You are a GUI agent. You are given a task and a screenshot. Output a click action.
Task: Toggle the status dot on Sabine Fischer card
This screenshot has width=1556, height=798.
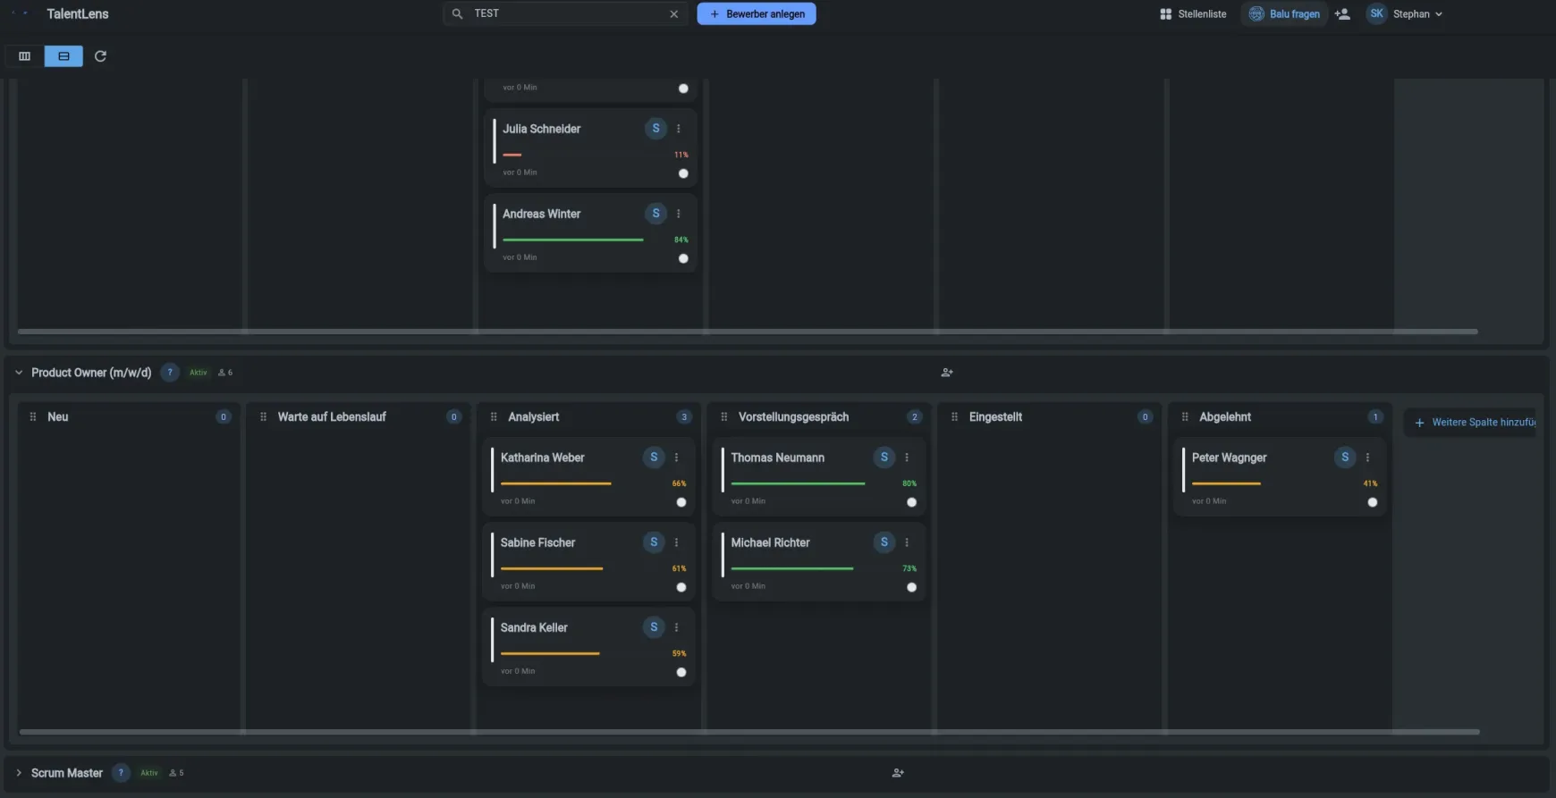coord(681,587)
